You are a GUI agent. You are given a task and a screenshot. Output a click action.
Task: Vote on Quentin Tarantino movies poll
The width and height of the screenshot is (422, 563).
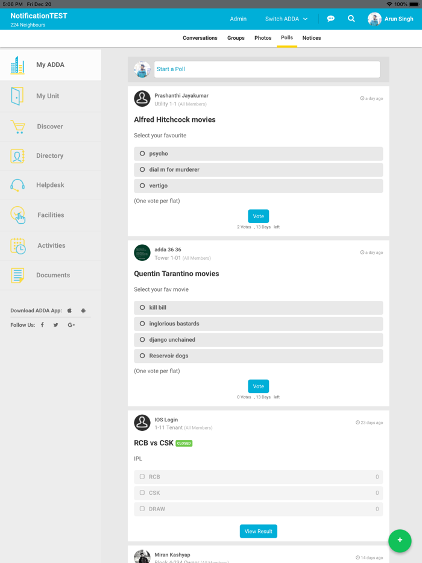[258, 386]
